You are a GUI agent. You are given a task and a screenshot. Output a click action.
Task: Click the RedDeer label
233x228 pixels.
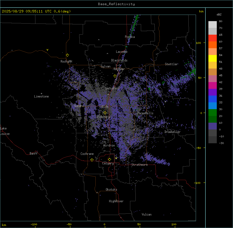pos(119,69)
